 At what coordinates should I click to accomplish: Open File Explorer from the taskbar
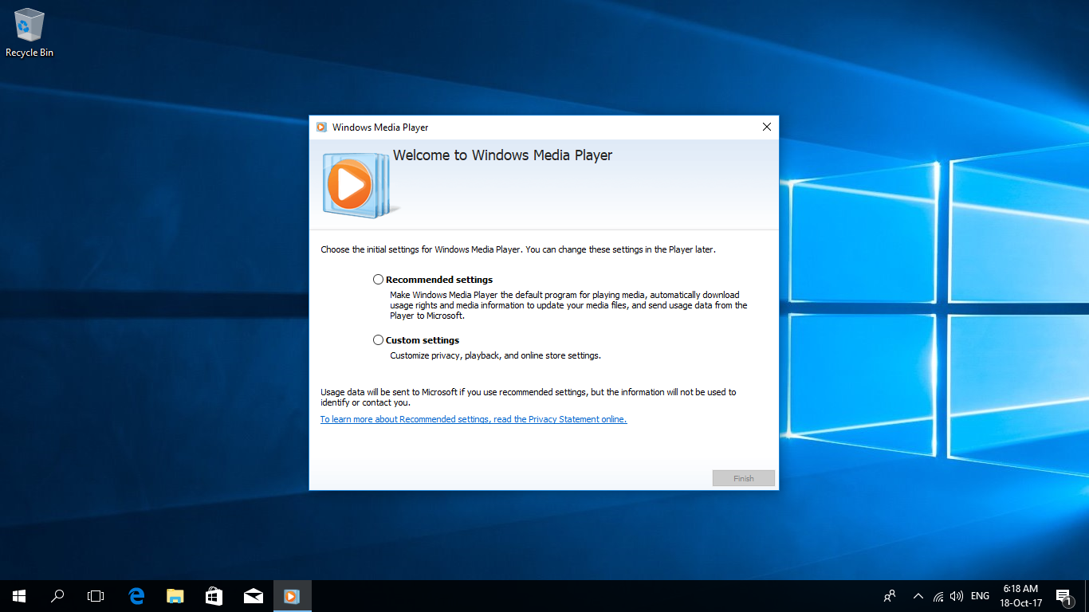(x=175, y=596)
